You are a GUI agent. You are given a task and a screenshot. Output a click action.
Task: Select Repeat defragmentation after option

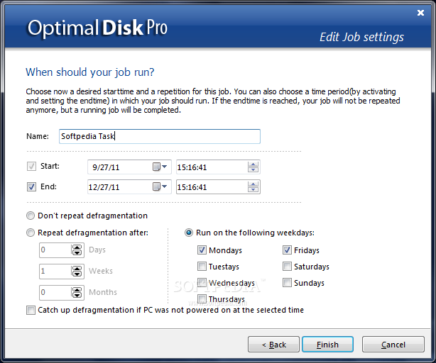point(31,233)
